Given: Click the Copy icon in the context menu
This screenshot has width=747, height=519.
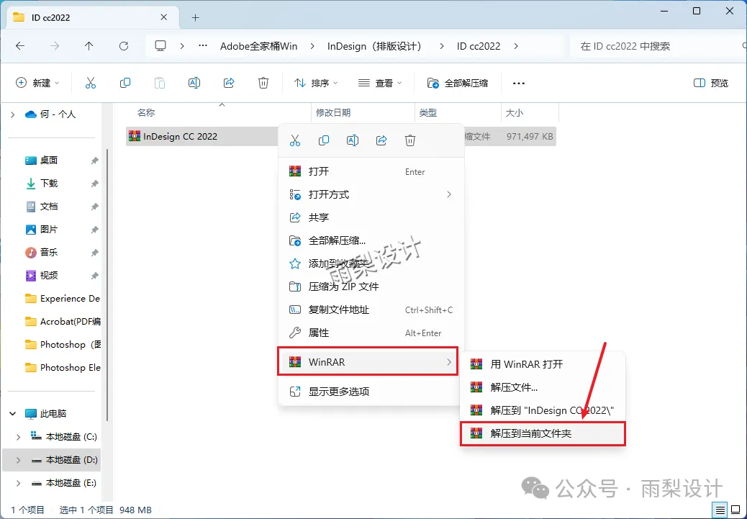Looking at the screenshot, I should (324, 140).
